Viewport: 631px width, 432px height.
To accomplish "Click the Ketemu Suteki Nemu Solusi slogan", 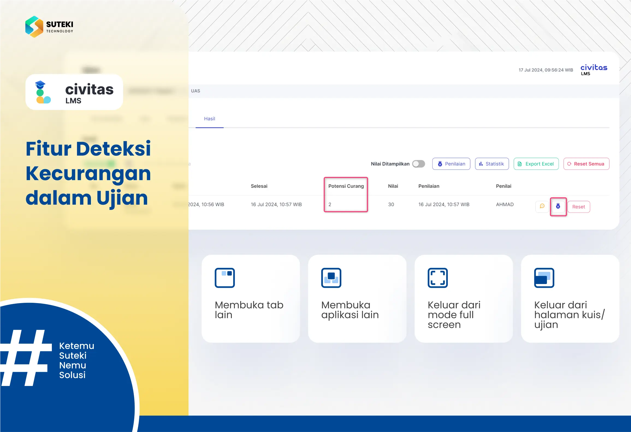I will click(x=76, y=360).
